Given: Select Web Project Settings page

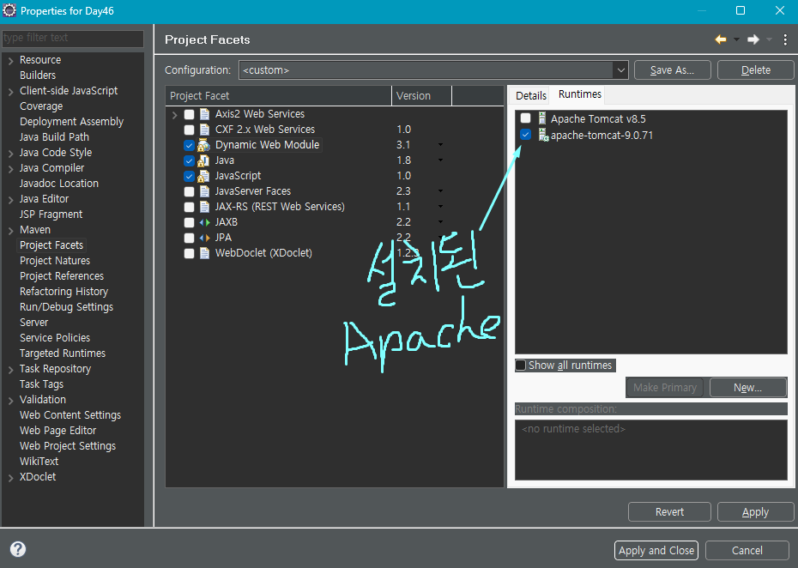Looking at the screenshot, I should 68,446.
